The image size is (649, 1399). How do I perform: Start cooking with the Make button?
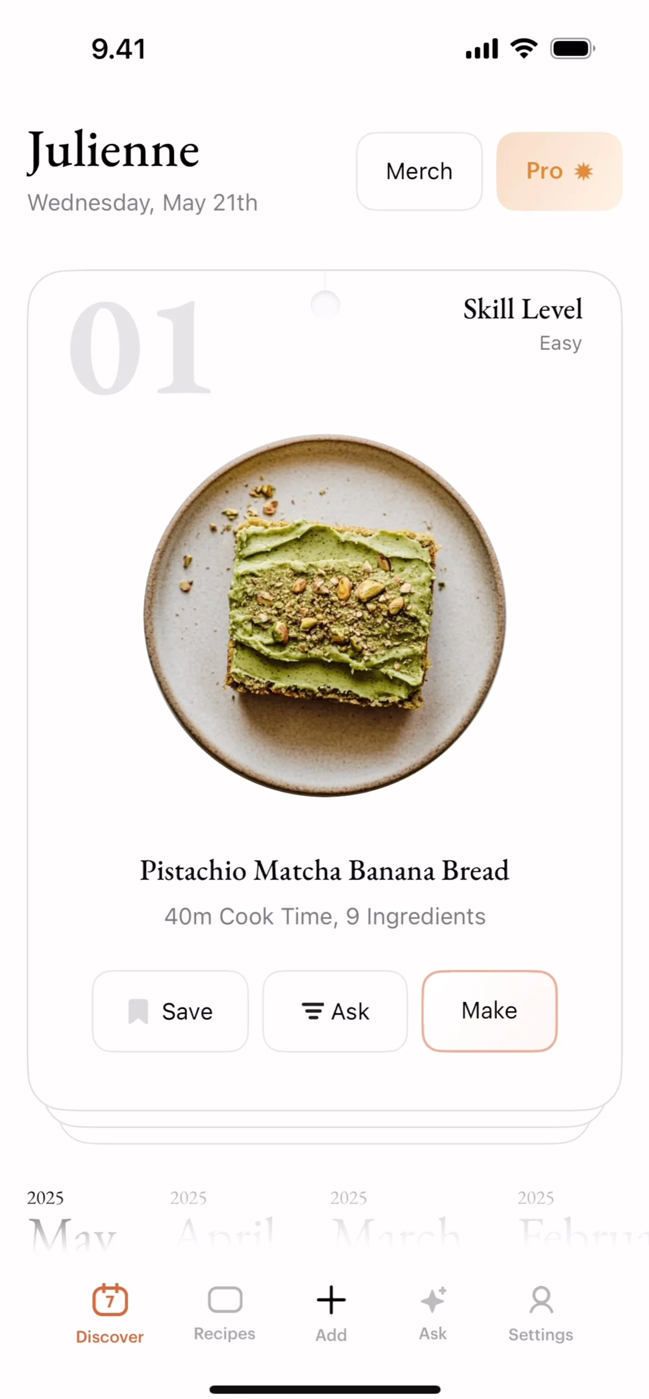pos(490,1011)
